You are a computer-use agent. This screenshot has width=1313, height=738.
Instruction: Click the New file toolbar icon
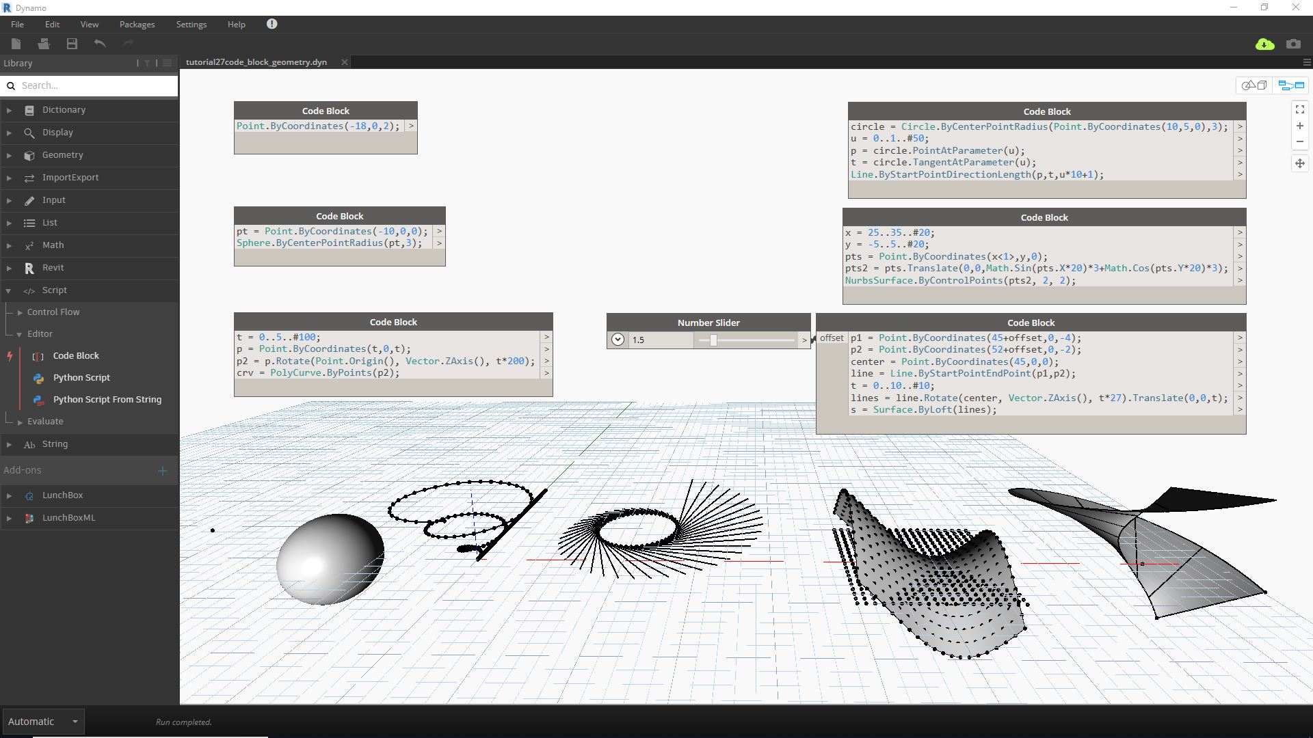16,44
